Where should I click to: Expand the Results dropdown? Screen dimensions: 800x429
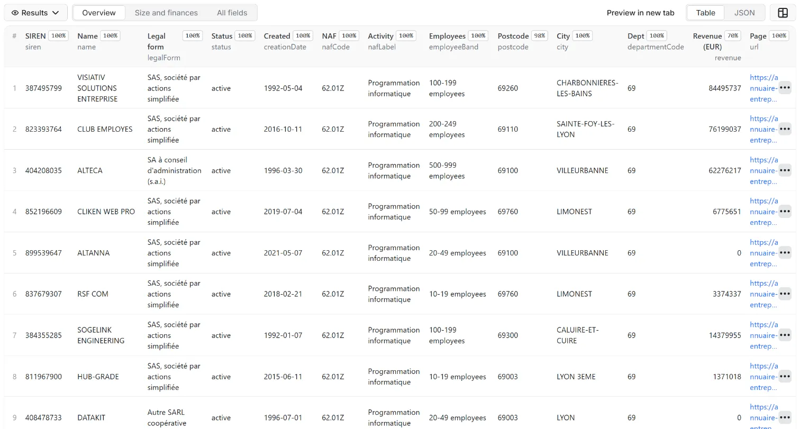[35, 13]
